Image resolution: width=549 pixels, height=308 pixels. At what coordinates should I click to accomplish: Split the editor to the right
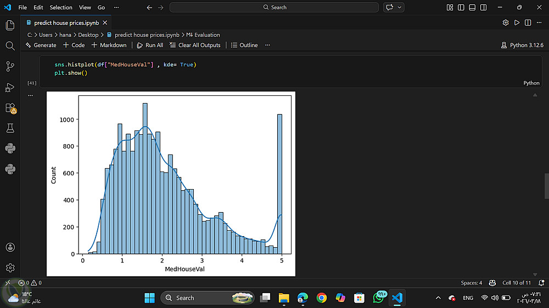point(528,22)
